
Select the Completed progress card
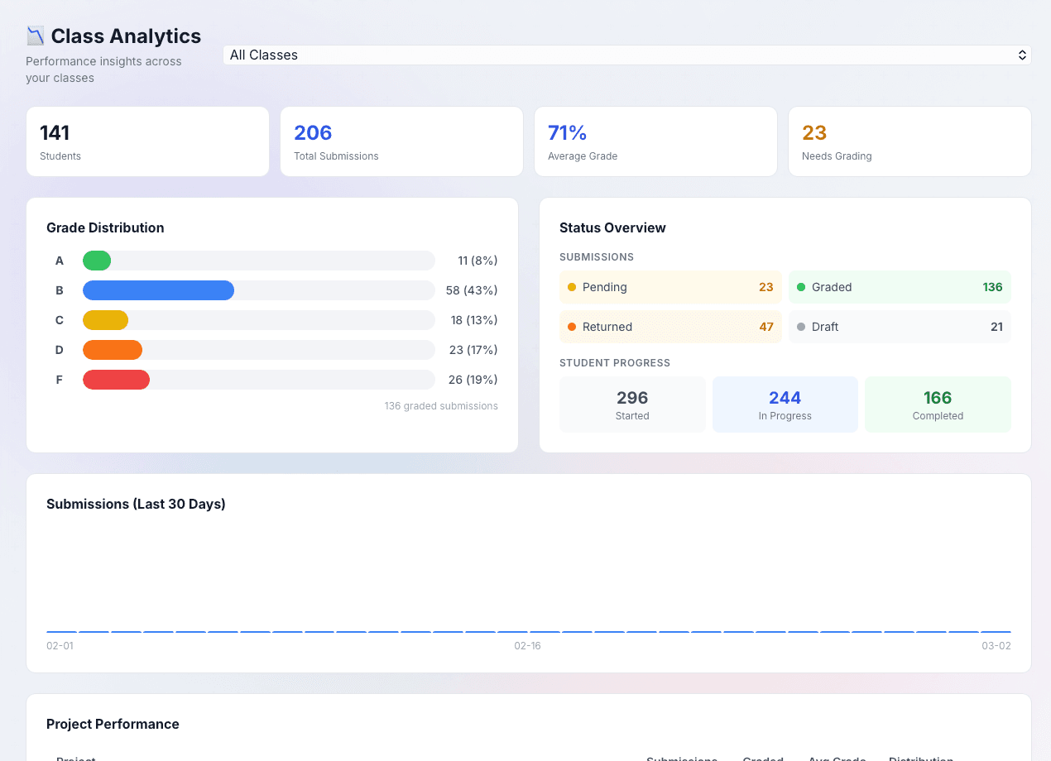tap(938, 404)
